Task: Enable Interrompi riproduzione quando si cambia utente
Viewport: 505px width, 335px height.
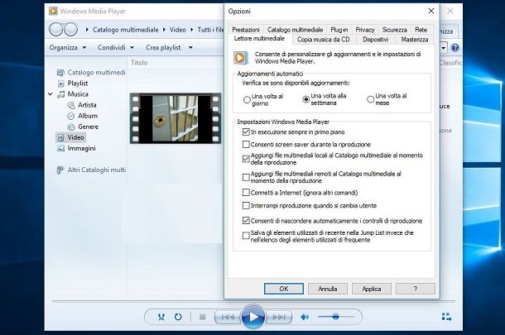Action: [x=246, y=205]
